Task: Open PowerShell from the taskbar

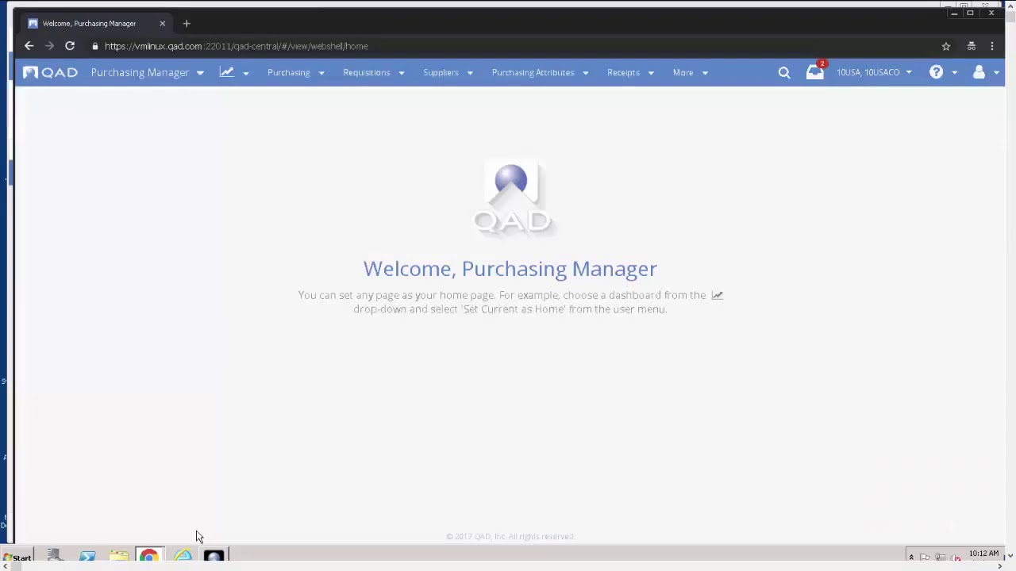Action: pyautogui.click(x=87, y=556)
